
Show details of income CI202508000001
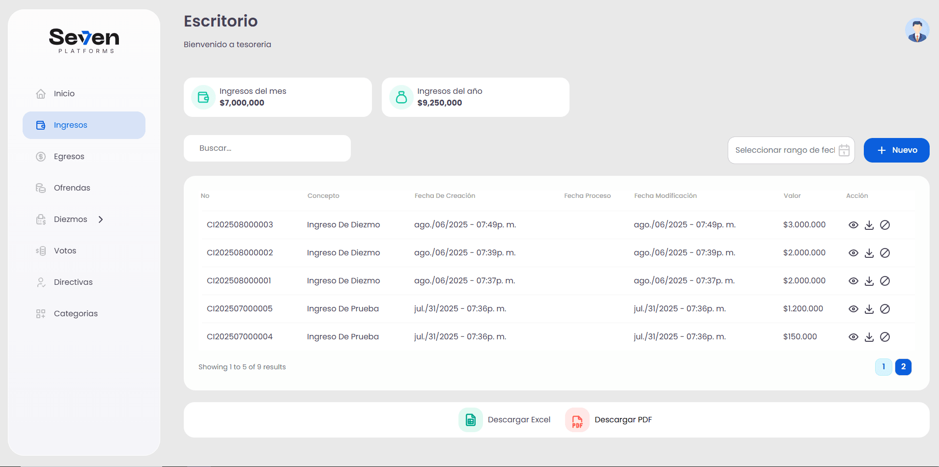click(854, 281)
